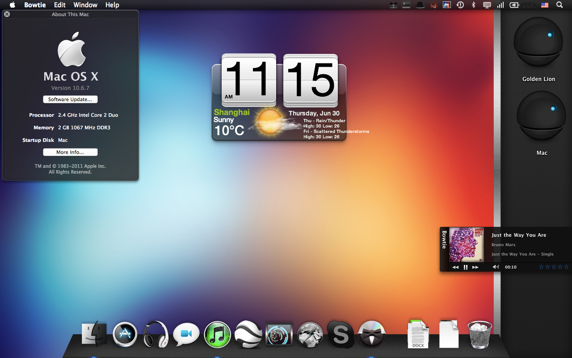Open the Bluetooth status menu
The height and width of the screenshot is (358, 572).
coord(474,5)
